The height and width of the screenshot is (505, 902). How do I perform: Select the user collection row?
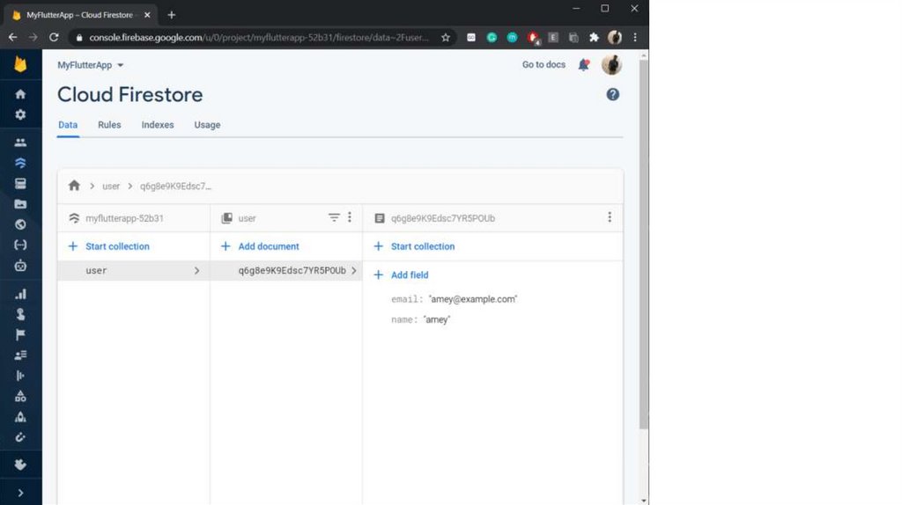pos(133,271)
